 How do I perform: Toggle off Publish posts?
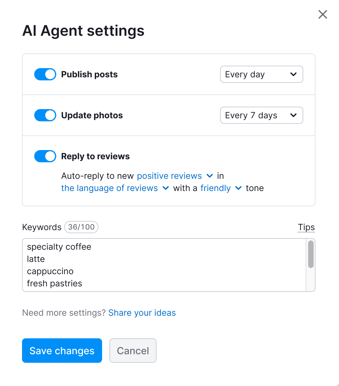[45, 74]
